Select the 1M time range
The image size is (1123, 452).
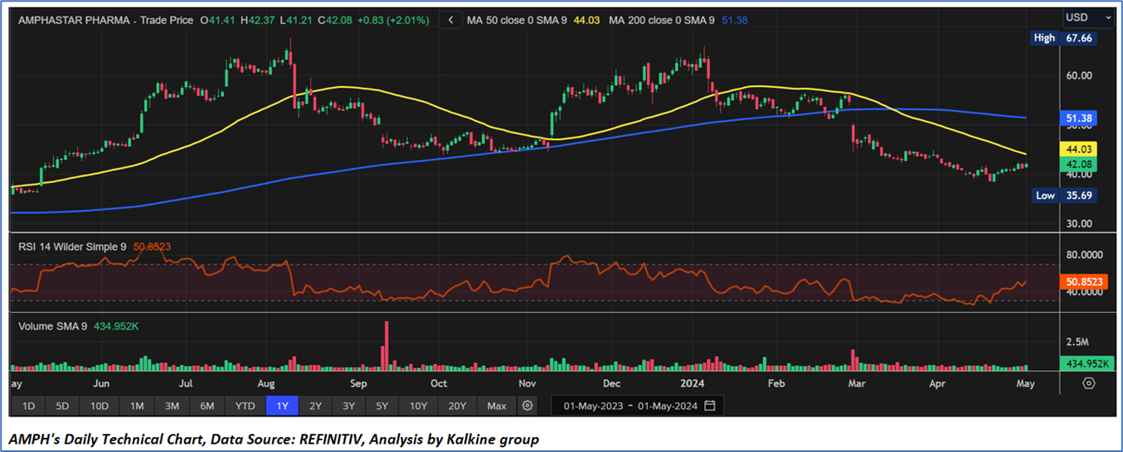click(137, 406)
